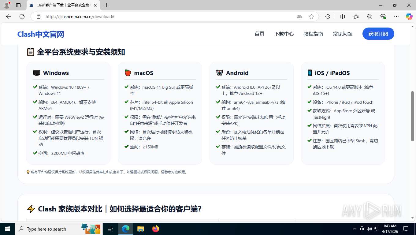Viewport: 416px width, 235px height.
Task: Click the scrollbar down arrow
Action: [x=412, y=218]
